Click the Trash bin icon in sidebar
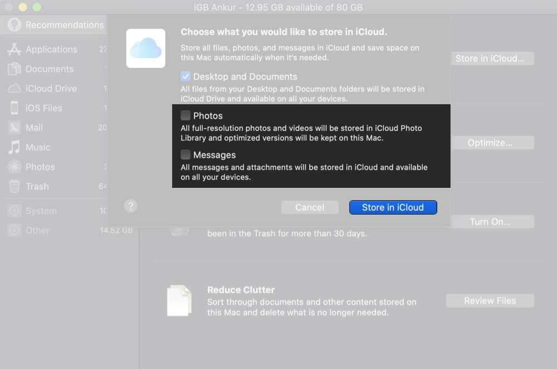Image resolution: width=557 pixels, height=369 pixels. click(14, 186)
